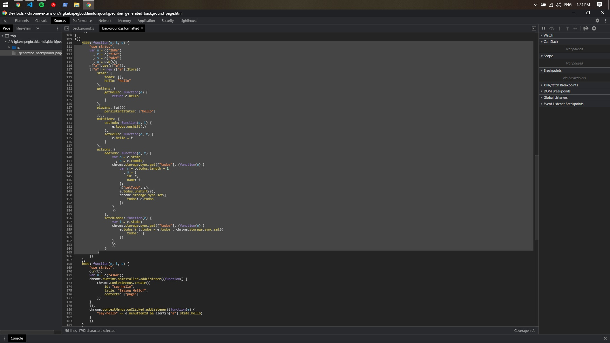
Task: Click the step arrow icon
Action: [x=575, y=28]
